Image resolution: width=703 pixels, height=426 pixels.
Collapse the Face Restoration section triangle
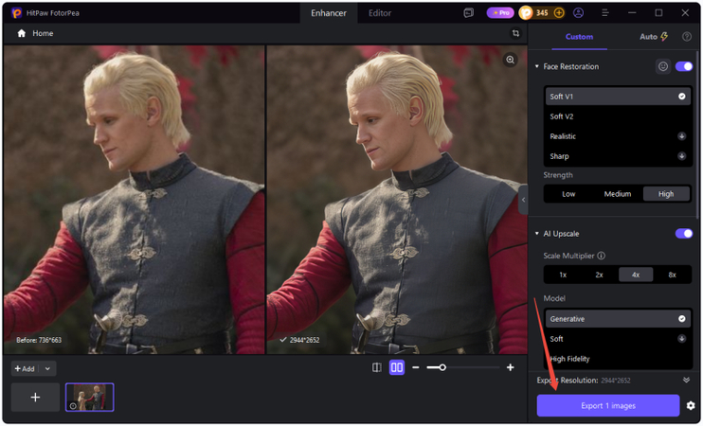pos(536,67)
